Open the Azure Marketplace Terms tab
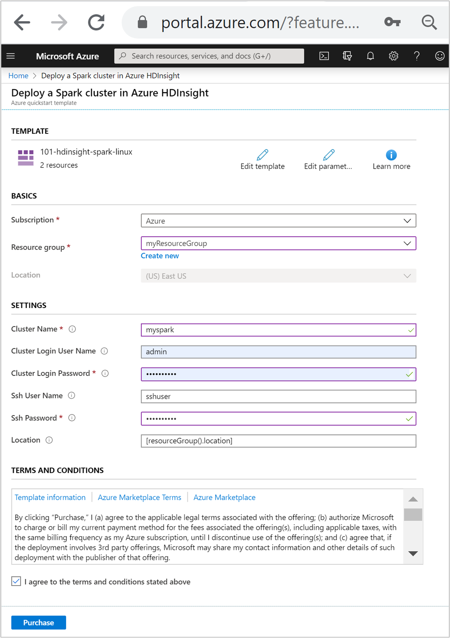The image size is (450, 638). (x=139, y=498)
